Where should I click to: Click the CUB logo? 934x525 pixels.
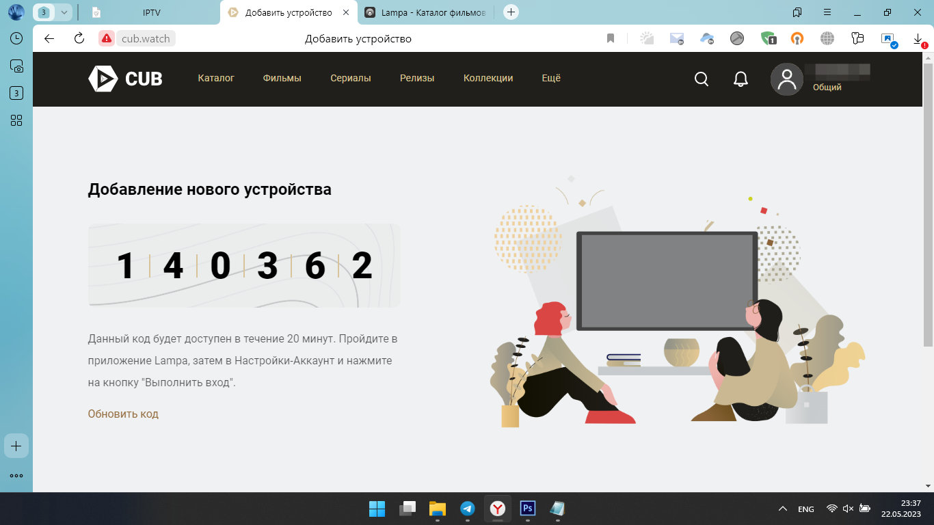point(125,79)
